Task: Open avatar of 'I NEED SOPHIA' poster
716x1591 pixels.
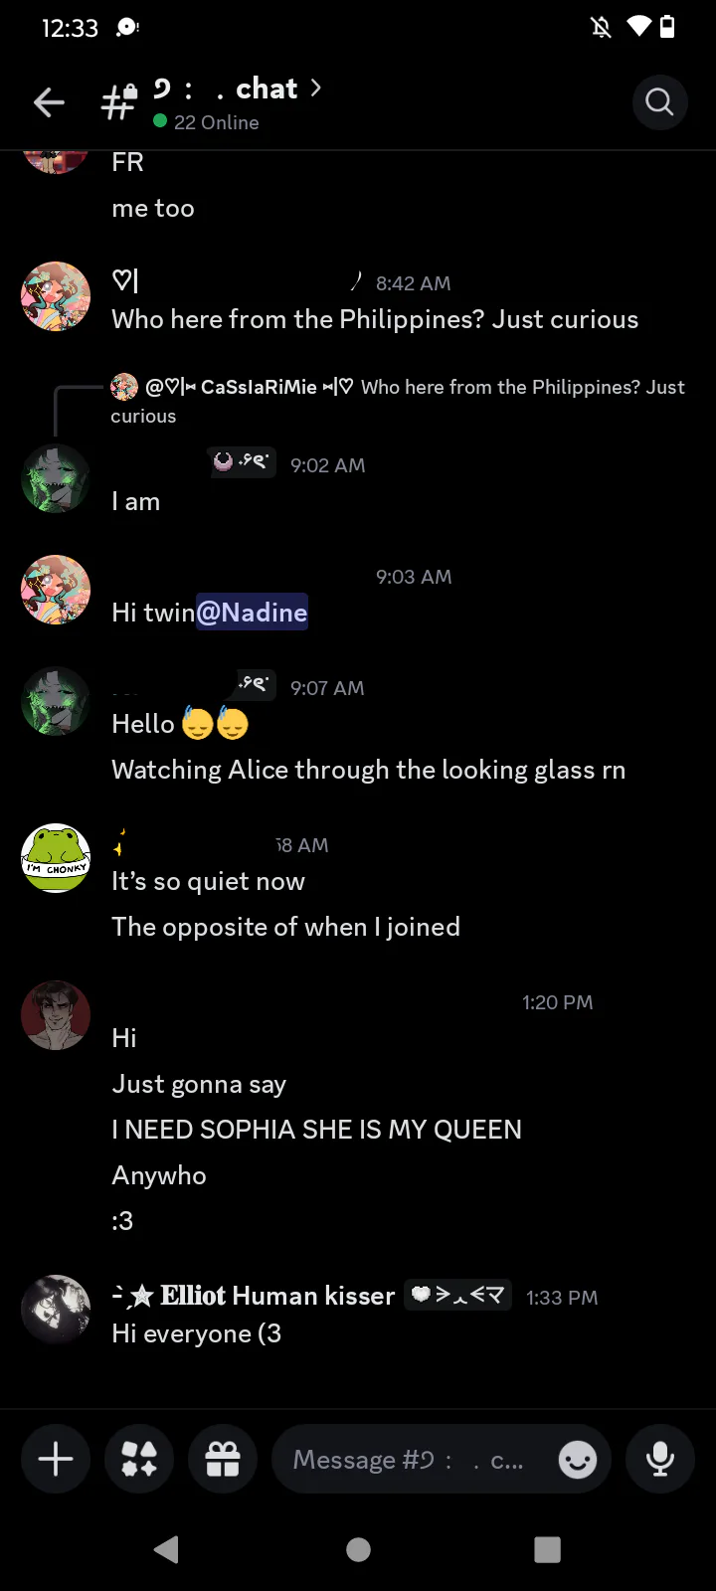Action: [56, 1015]
